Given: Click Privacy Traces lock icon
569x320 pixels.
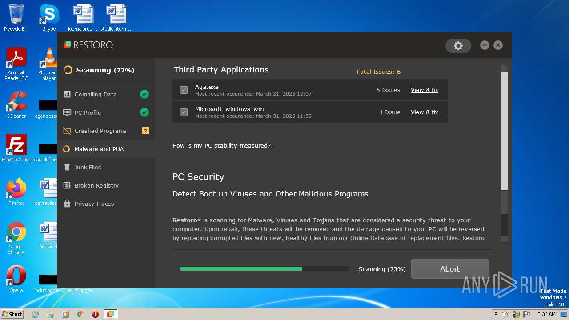Looking at the screenshot, I should point(67,204).
